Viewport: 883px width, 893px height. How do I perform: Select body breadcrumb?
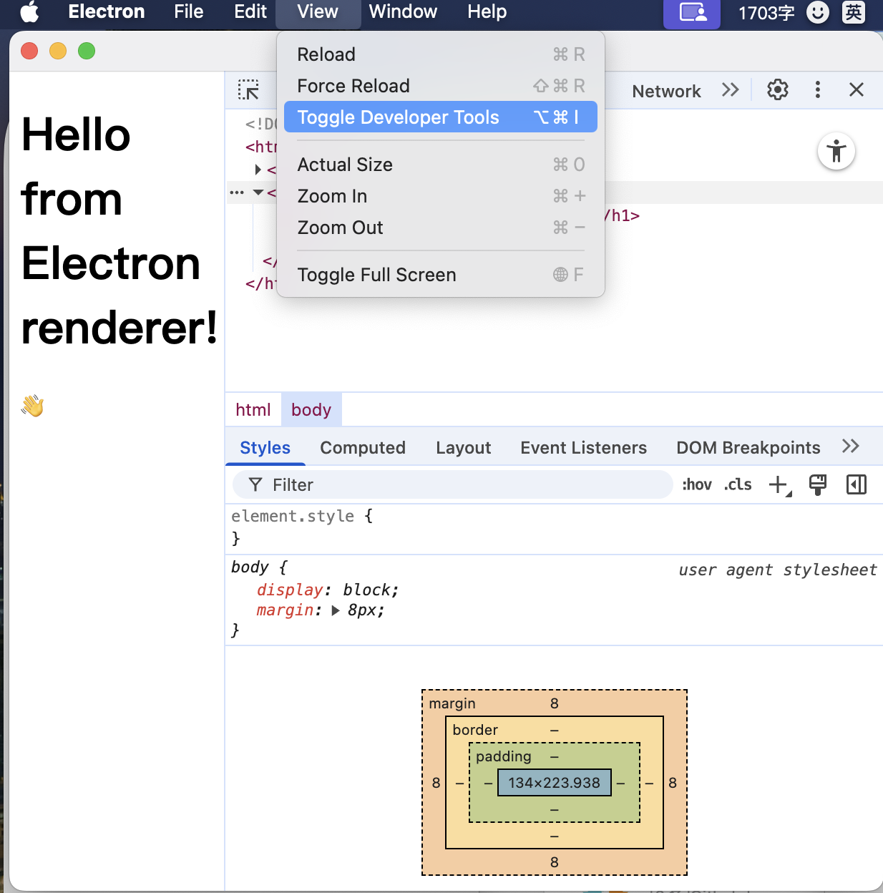tap(311, 410)
